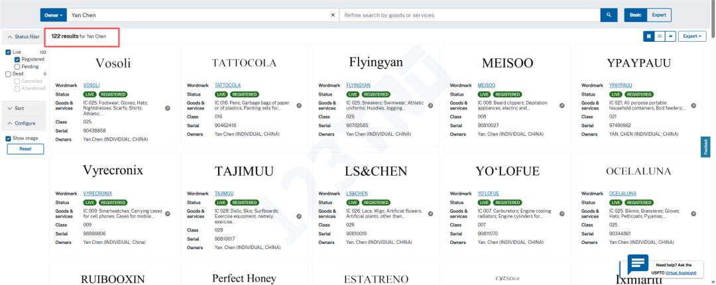This screenshot has width=716, height=285.
Task: Uncheck the Registered status filter
Action: tap(17, 60)
